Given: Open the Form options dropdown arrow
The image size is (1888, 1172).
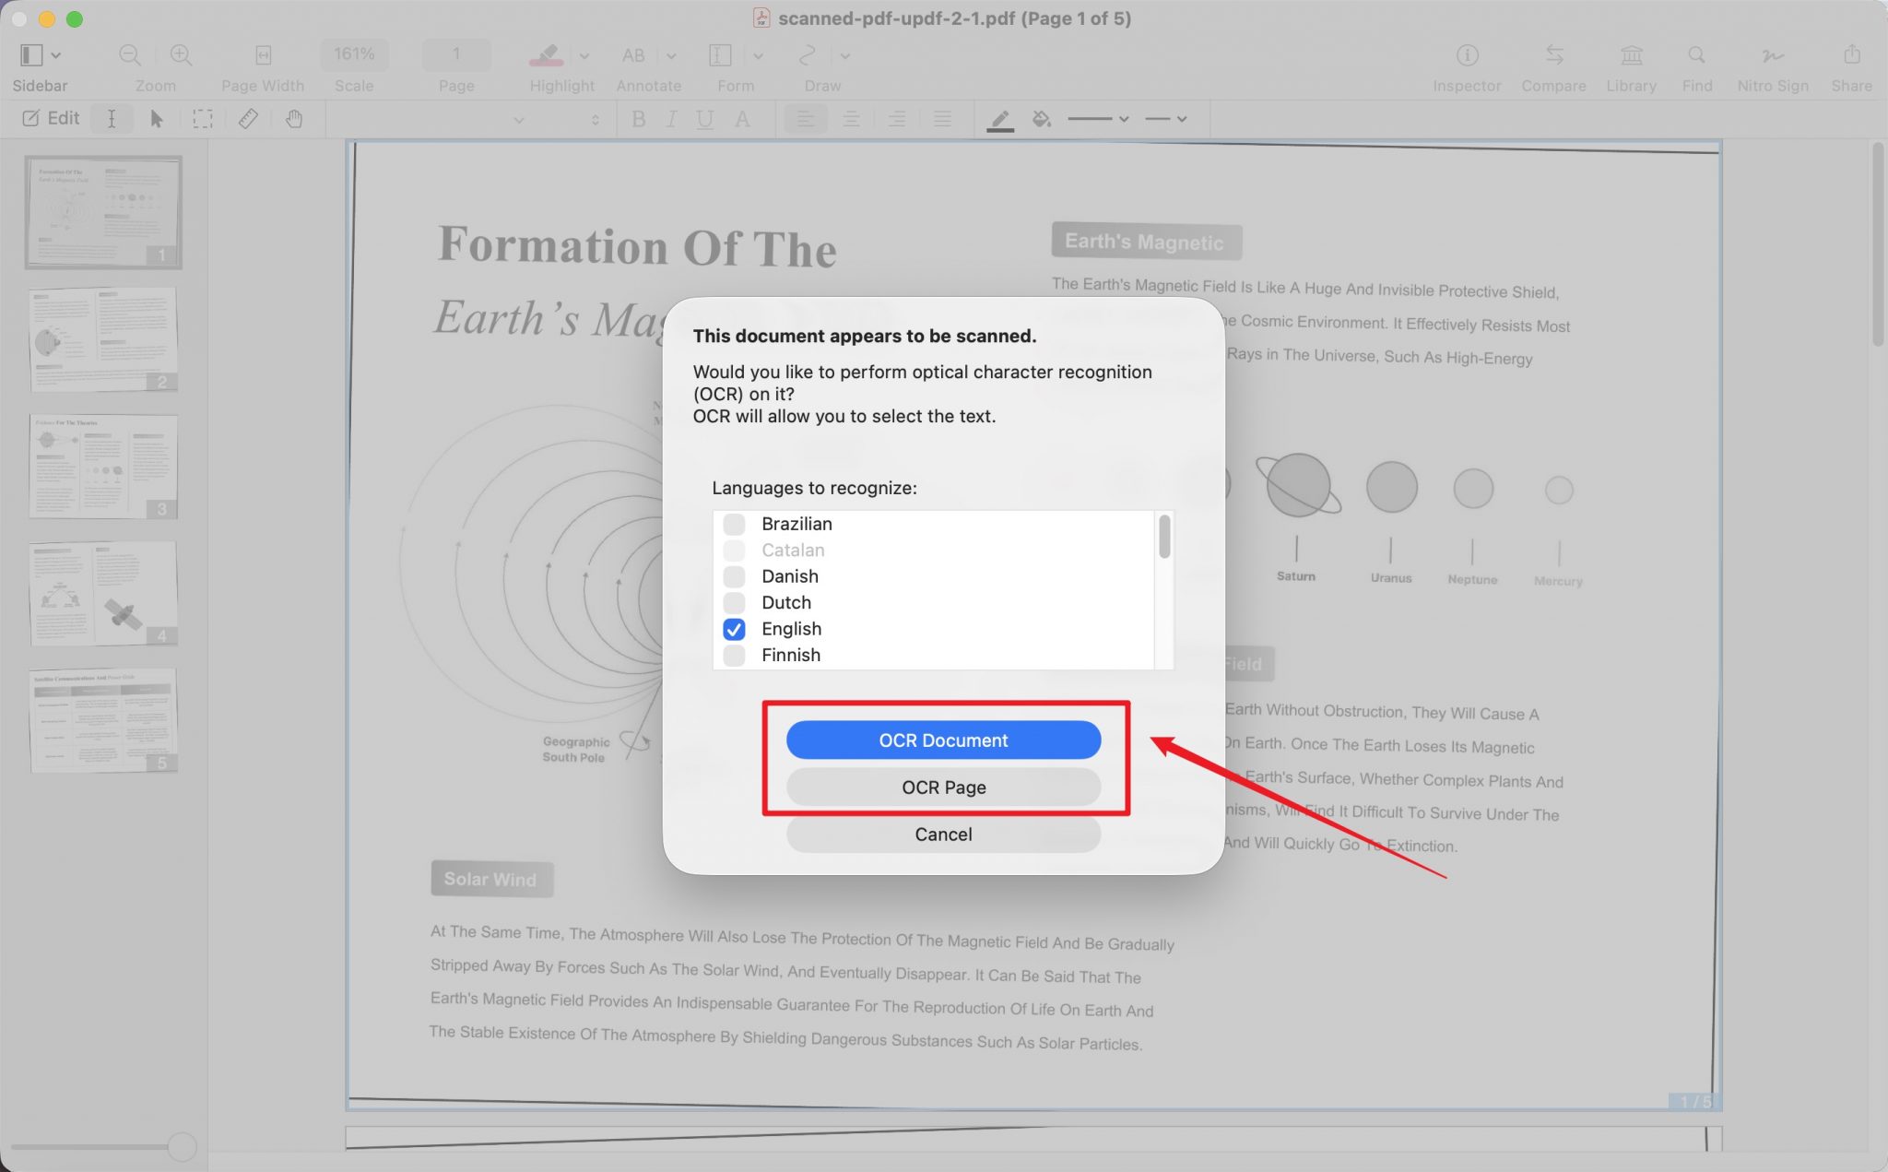Looking at the screenshot, I should 758,55.
